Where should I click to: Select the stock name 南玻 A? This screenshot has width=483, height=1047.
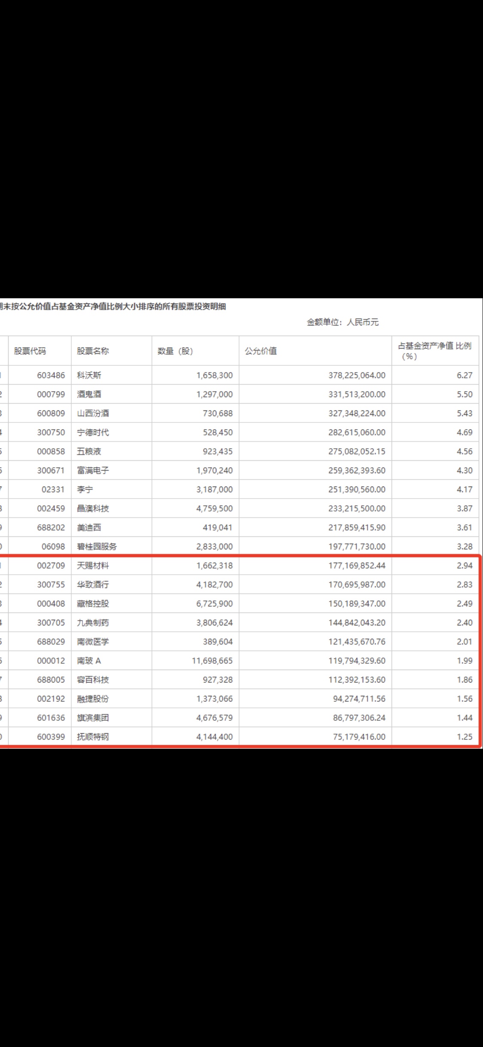point(89,661)
